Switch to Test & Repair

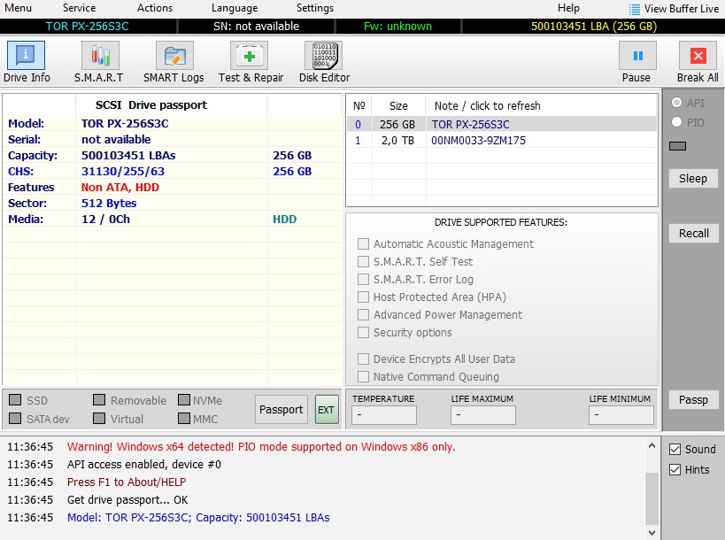pos(251,62)
